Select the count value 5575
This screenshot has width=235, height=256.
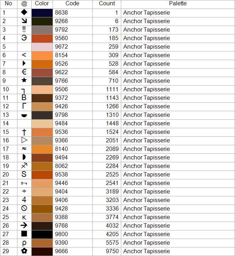112,243
